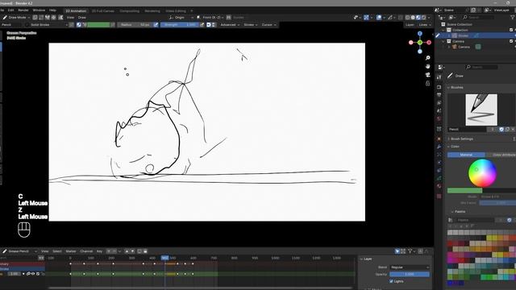Select rendered viewport shading
The width and height of the screenshot is (516, 290).
pos(423,18)
